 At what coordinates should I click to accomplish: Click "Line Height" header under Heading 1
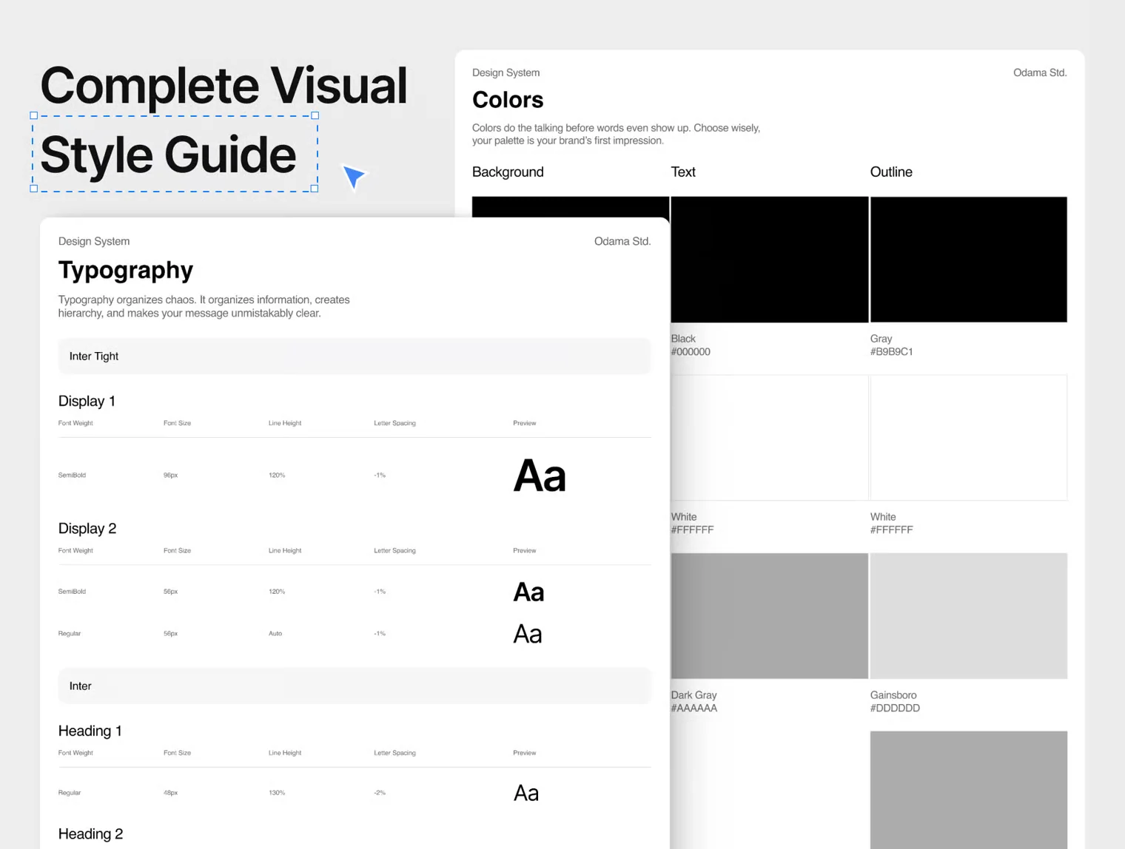pyautogui.click(x=285, y=753)
